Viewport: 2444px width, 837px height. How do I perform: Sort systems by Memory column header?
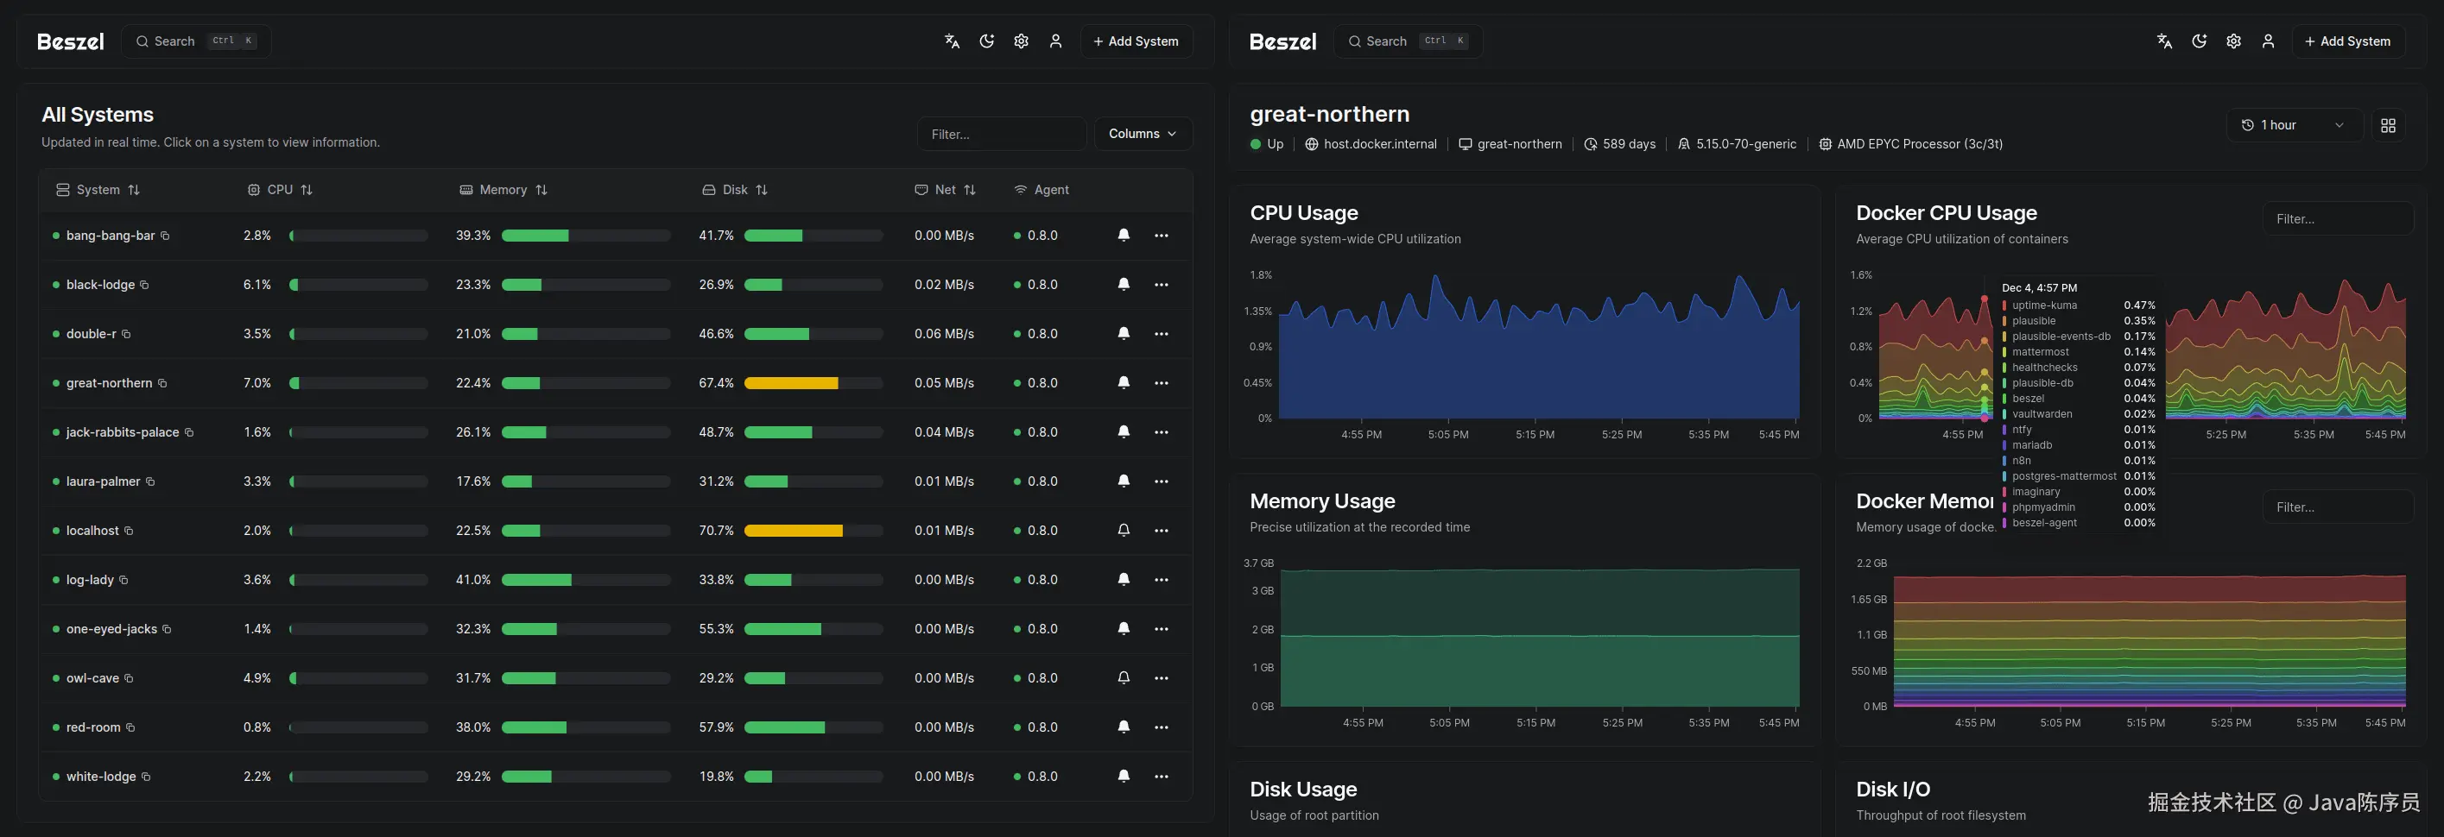503,190
